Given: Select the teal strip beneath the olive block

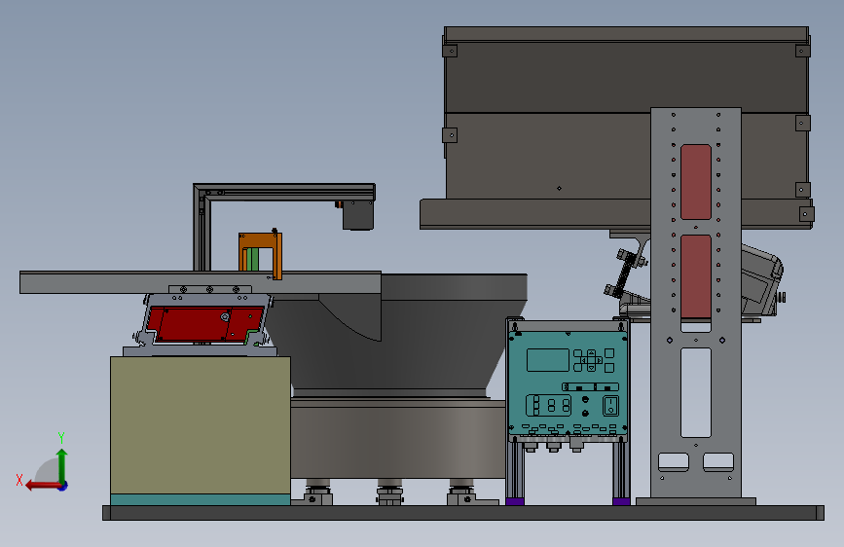Looking at the screenshot, I should coord(201,499).
